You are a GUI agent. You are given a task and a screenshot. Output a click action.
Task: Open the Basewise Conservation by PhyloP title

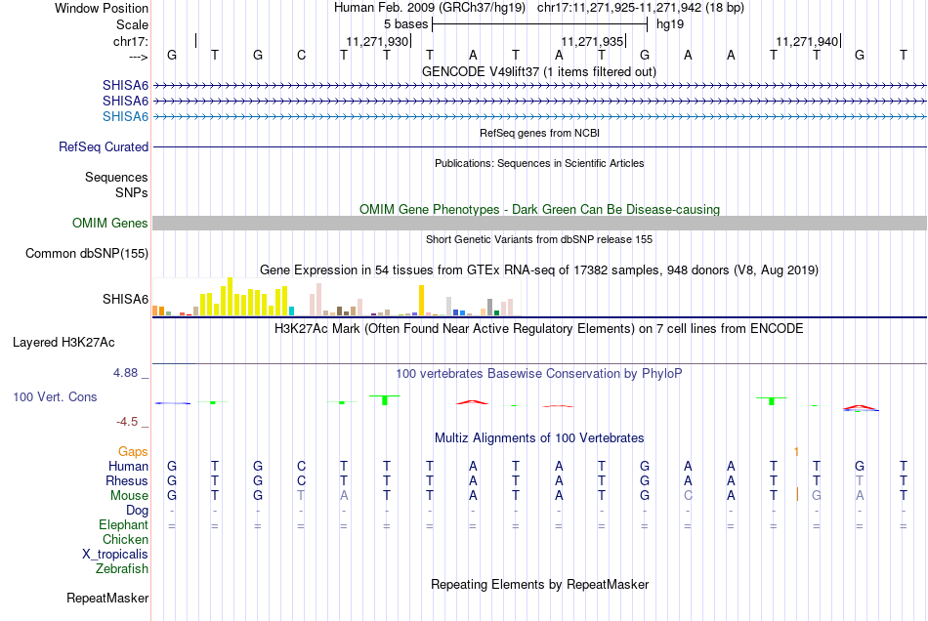click(538, 374)
